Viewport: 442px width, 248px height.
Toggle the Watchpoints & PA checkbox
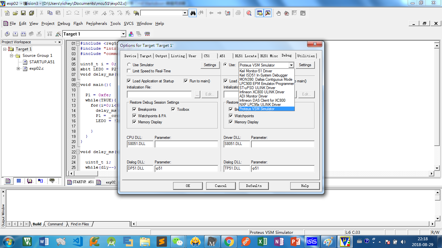134,116
